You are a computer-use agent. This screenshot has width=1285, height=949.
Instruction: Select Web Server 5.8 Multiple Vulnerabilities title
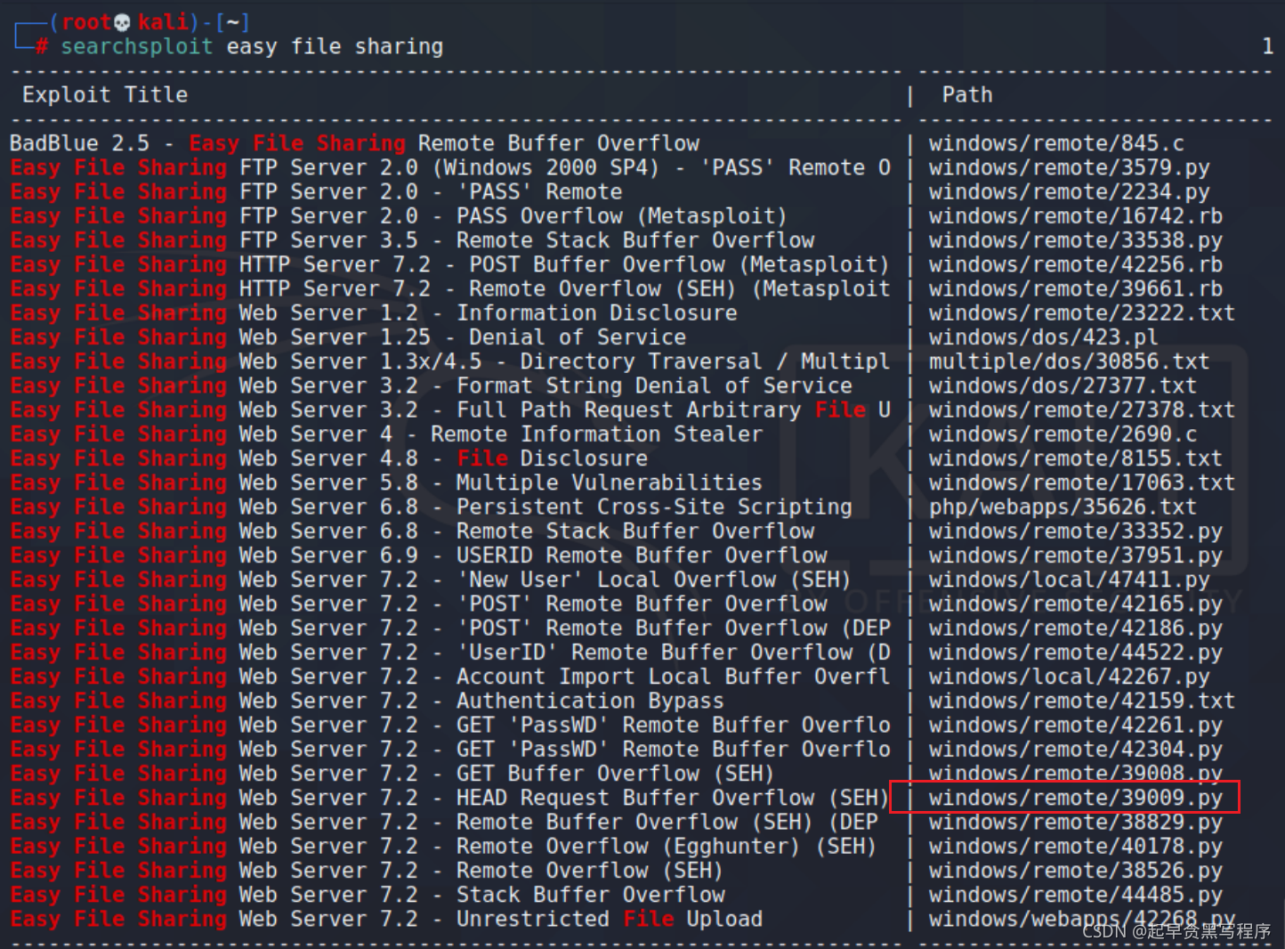tap(386, 483)
